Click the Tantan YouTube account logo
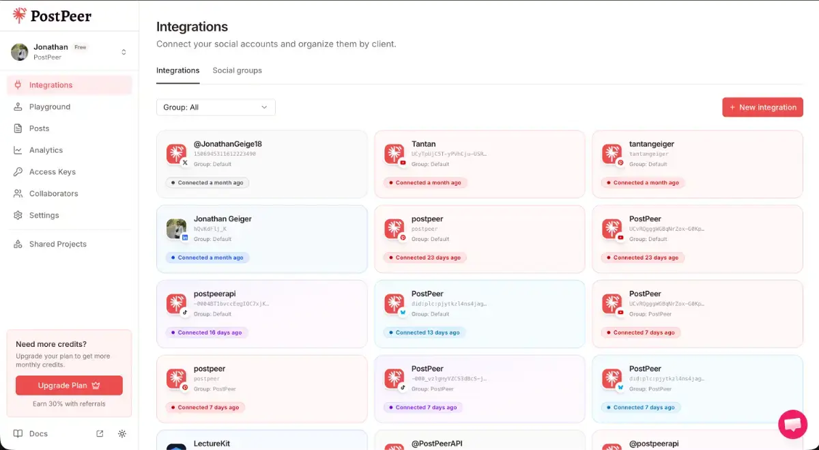 click(x=394, y=154)
